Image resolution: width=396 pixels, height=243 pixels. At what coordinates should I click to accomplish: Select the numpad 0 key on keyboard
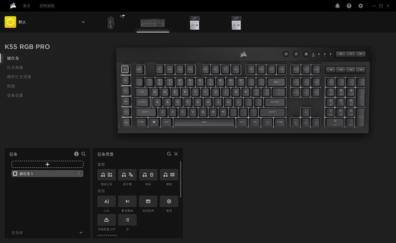tap(335, 122)
